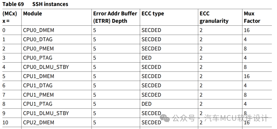Select the CPU0_PTAG module entry
The image size is (277, 129).
(38, 58)
